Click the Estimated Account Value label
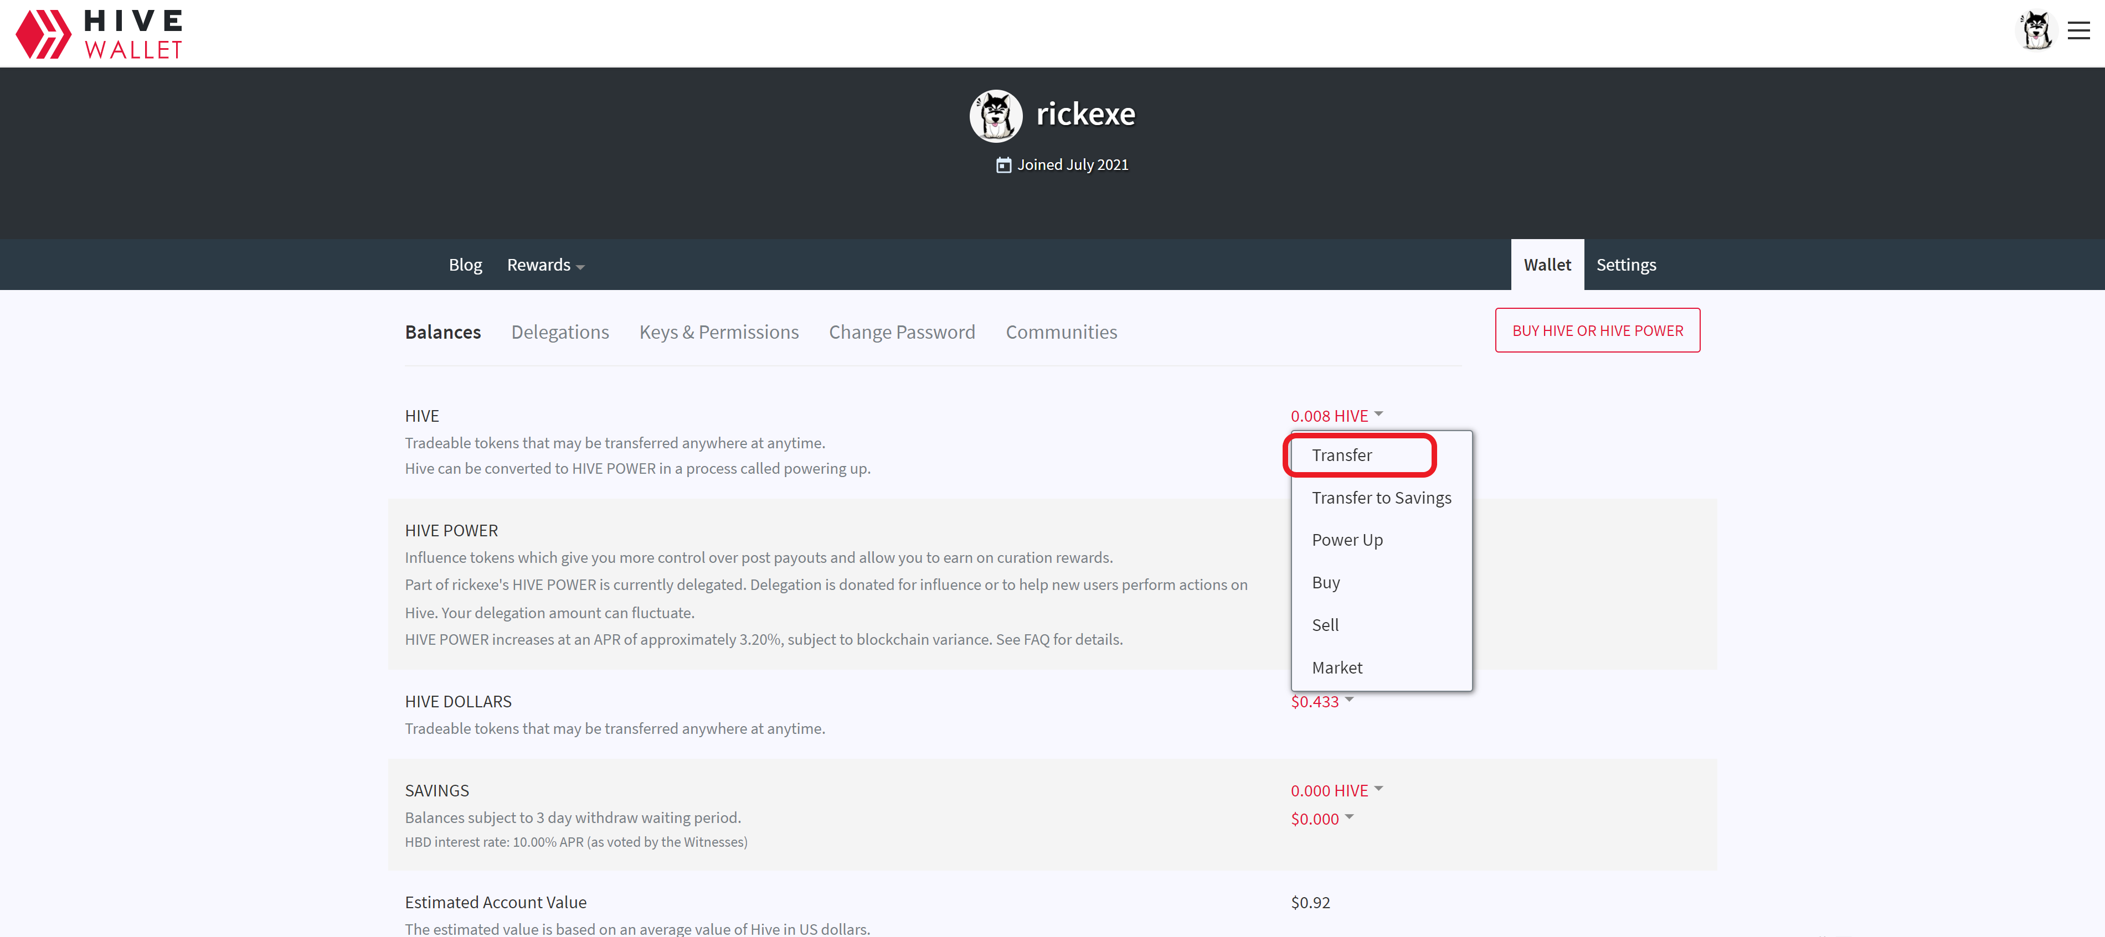This screenshot has height=937, width=2105. 496,902
